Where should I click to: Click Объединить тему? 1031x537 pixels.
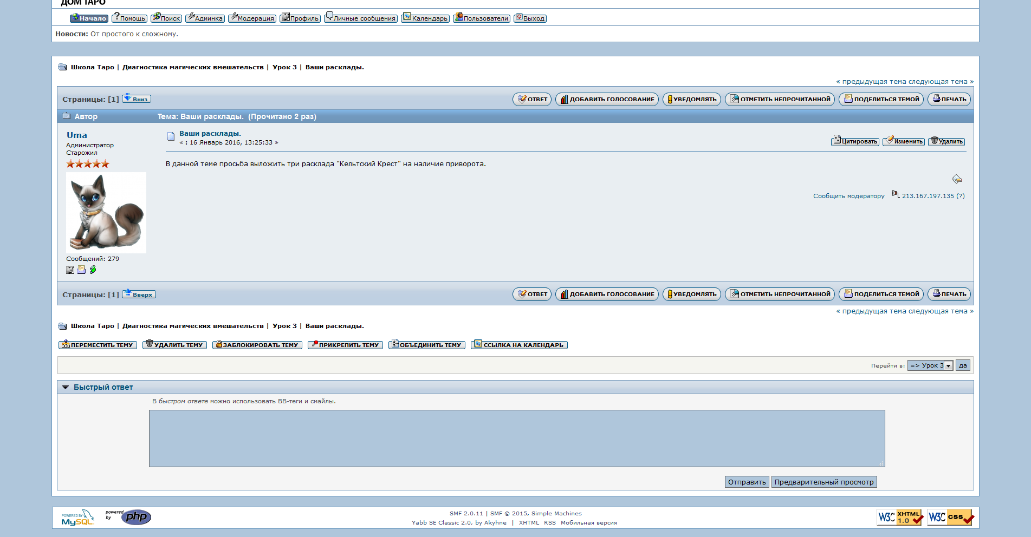point(427,345)
